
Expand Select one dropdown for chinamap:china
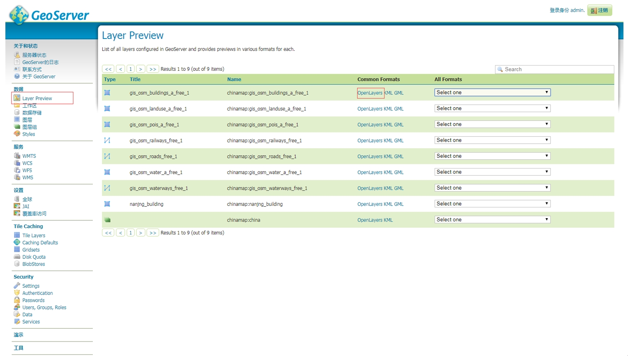point(492,219)
